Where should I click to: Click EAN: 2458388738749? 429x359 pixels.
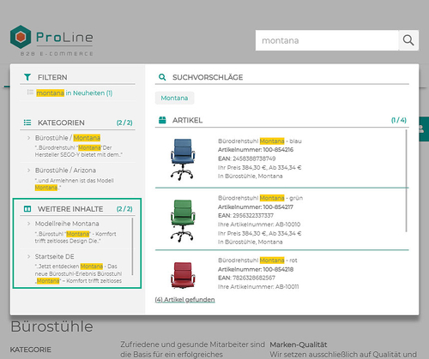tap(247, 159)
